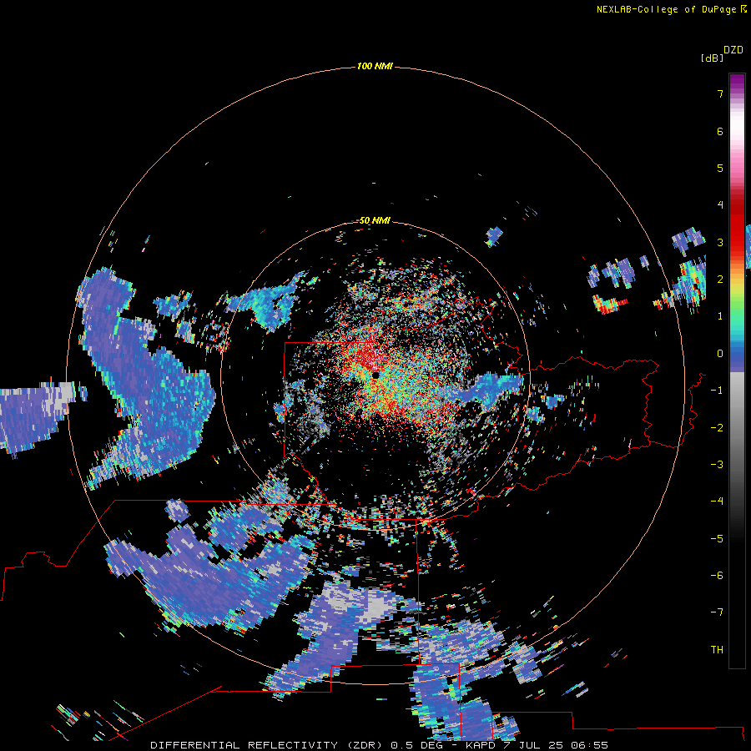
Task: Click the ZDR color scale bar
Action: pyautogui.click(x=737, y=370)
